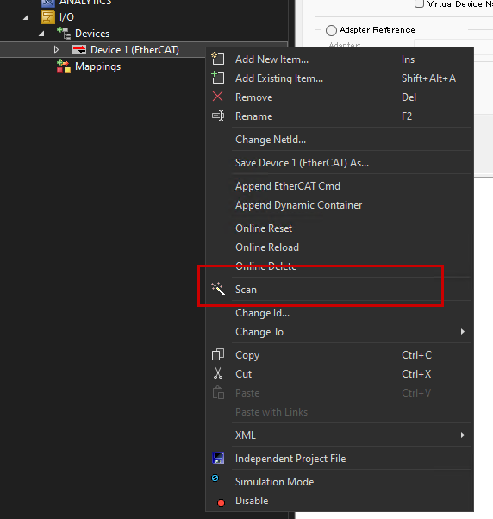The height and width of the screenshot is (519, 493).
Task: Select the Adapter Reference radio button
Action: (331, 30)
